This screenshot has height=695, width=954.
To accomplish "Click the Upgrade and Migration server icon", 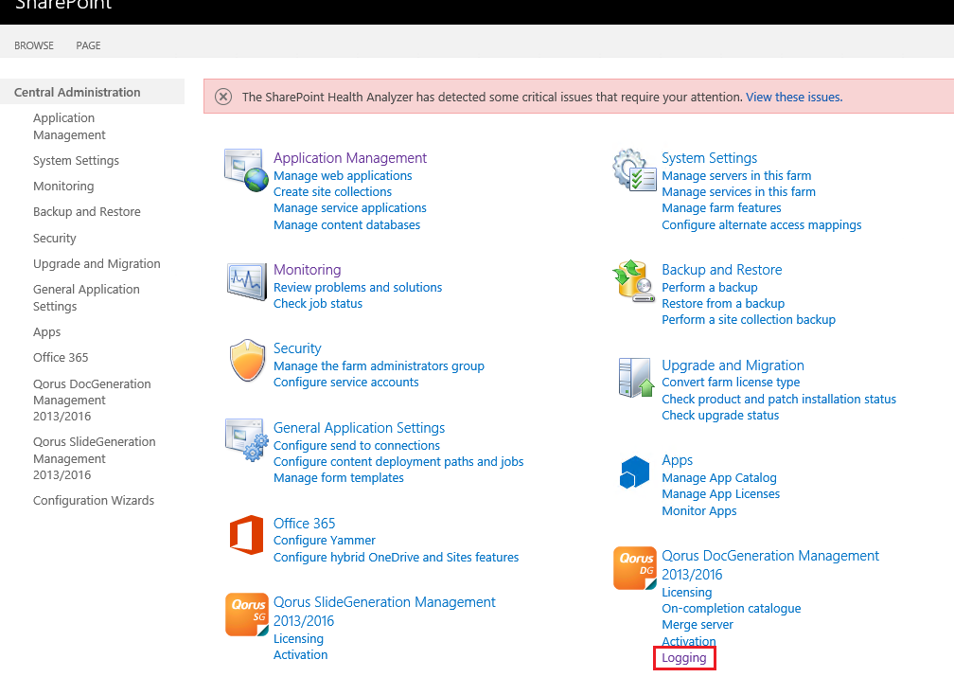I will coord(636,377).
